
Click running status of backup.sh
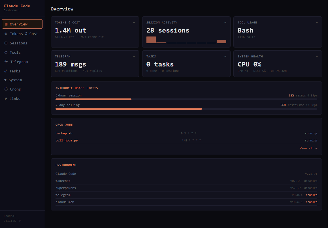click(311, 133)
